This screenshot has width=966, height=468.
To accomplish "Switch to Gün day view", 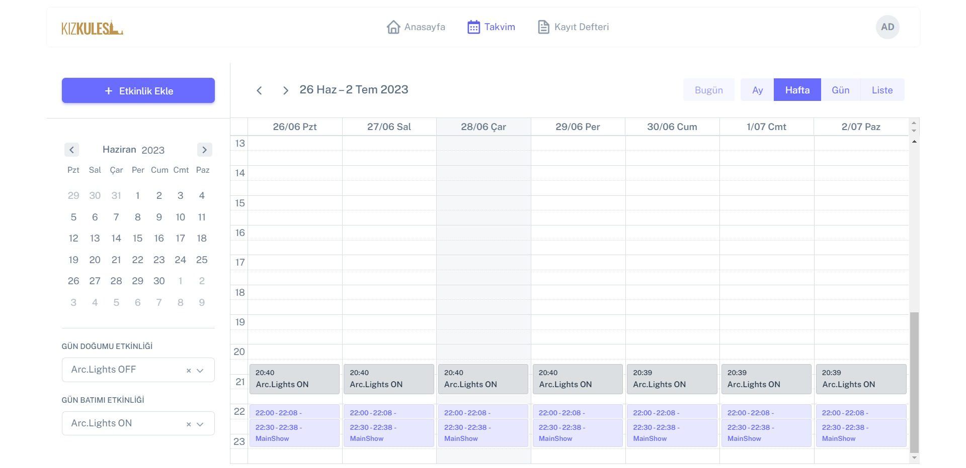I will tap(840, 90).
